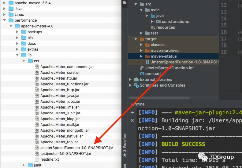The width and height of the screenshot is (242, 168).
Task: Select ApacheJMeter_components.jar file icon
Action: (37, 66)
